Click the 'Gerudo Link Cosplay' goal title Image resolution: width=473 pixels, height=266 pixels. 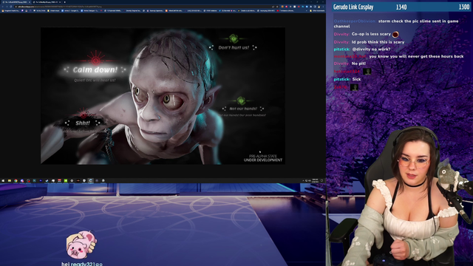pos(353,7)
